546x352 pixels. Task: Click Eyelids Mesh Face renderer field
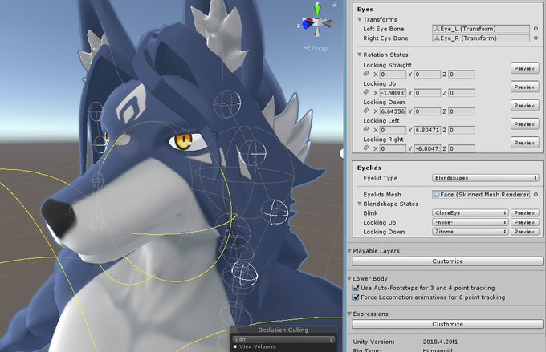point(481,194)
